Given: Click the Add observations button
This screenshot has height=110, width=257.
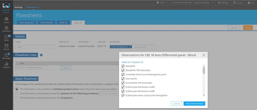Looking at the screenshot, I should [194, 103].
